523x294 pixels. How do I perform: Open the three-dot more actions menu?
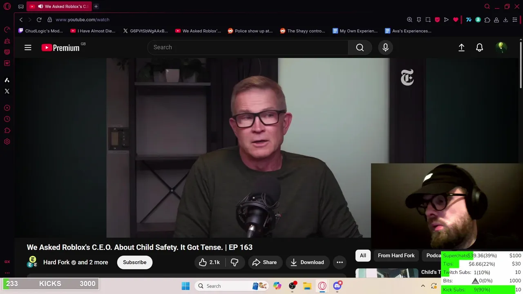coord(340,262)
